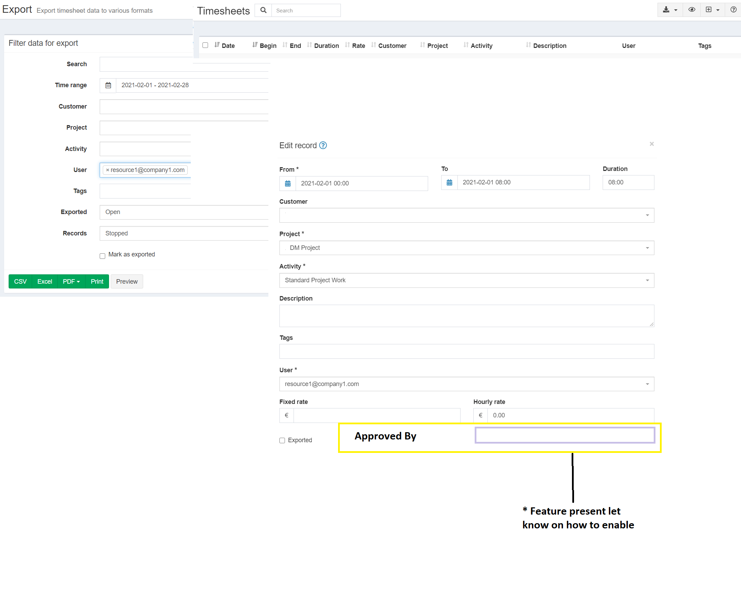
Task: Toggle the select-all checkbox in the table header
Action: point(205,45)
